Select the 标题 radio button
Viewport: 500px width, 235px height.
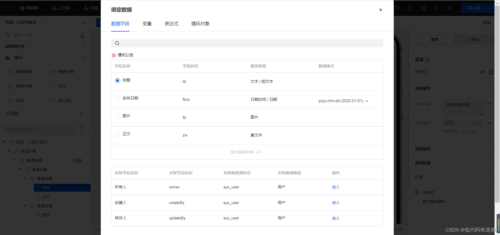pyautogui.click(x=117, y=81)
